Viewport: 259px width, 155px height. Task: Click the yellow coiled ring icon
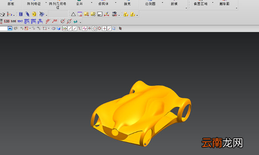coord(34,14)
